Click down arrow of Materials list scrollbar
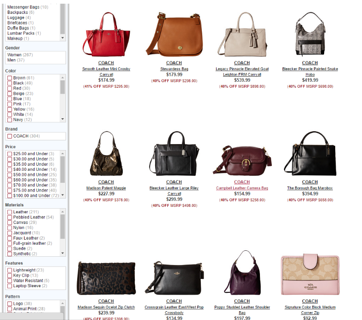This screenshot has width=362, height=320. (63, 253)
